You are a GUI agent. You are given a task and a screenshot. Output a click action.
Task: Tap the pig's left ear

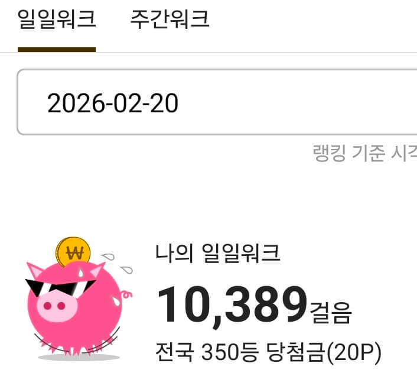(x=35, y=270)
